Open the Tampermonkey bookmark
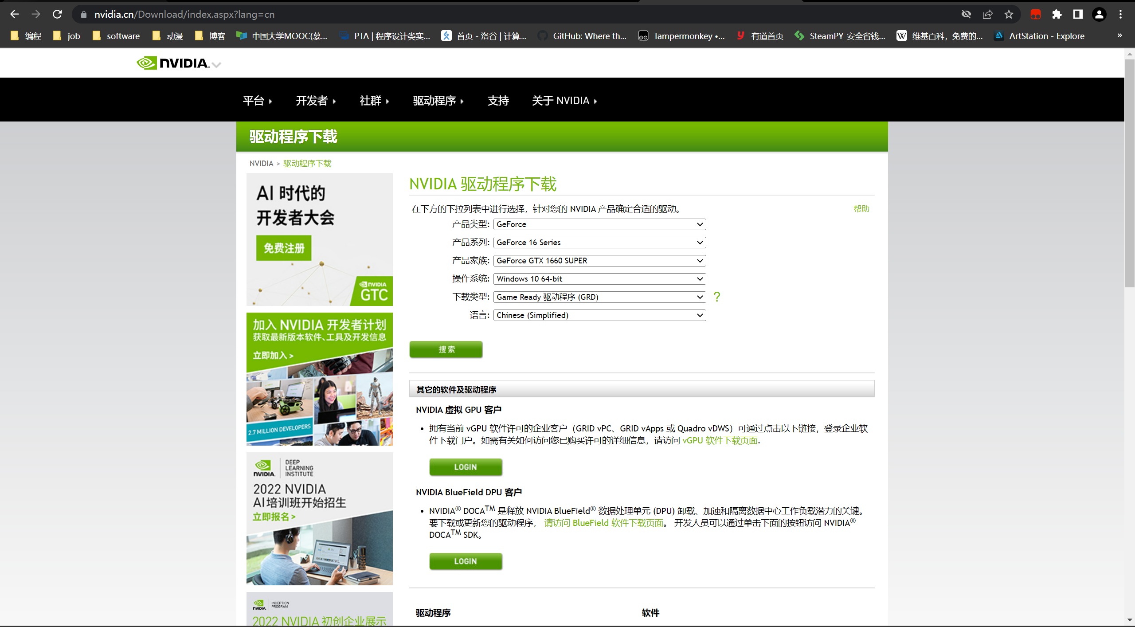The height and width of the screenshot is (627, 1135). point(681,35)
